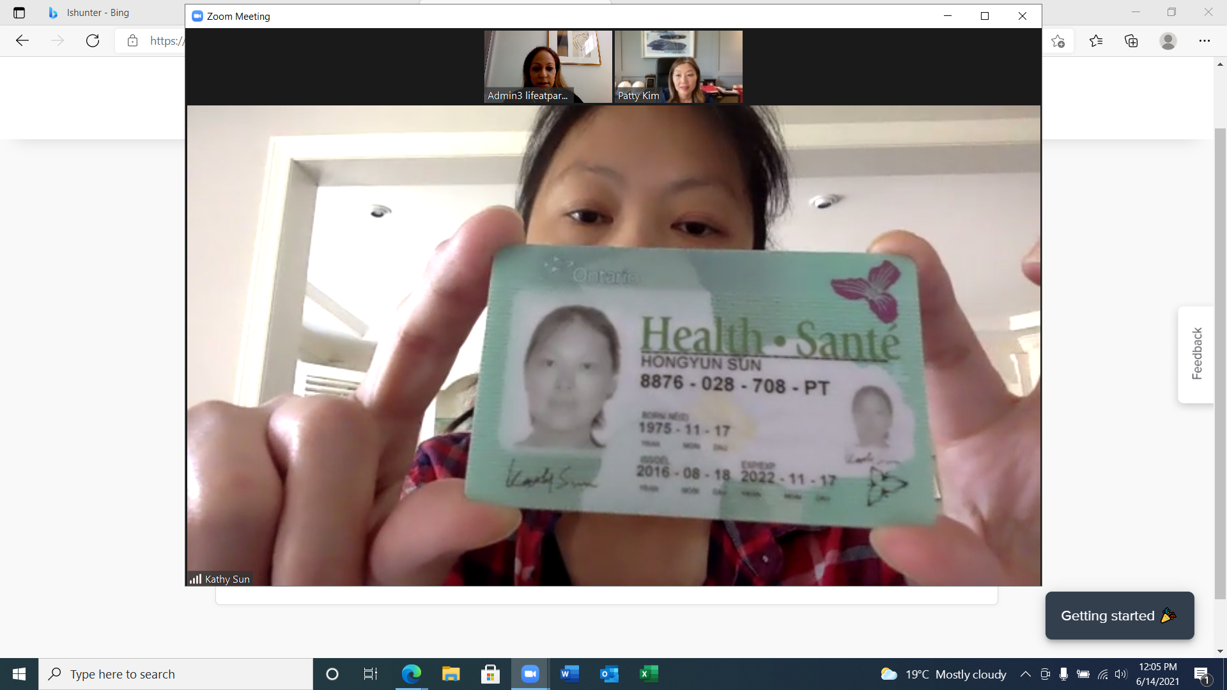The height and width of the screenshot is (690, 1227).
Task: Click scrollbar down arrow in Edge
Action: pyautogui.click(x=1221, y=651)
